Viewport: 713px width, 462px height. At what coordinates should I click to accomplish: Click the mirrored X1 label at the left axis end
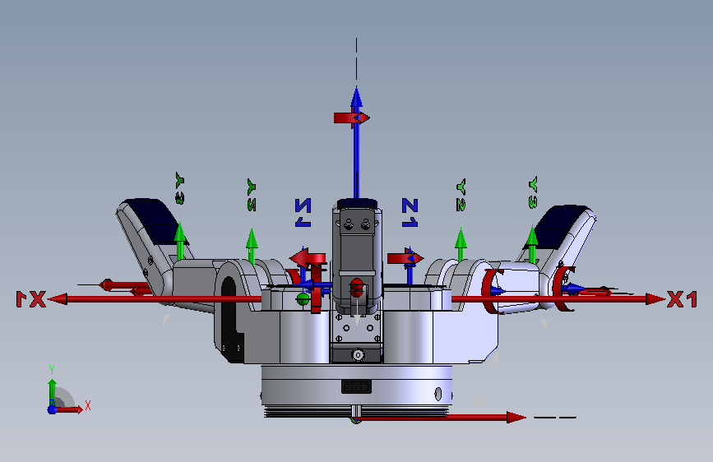click(x=31, y=300)
